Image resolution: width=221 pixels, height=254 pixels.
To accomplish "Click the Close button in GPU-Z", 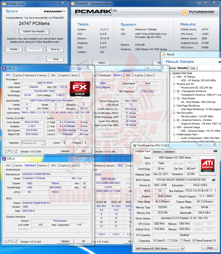I will tap(209, 248).
